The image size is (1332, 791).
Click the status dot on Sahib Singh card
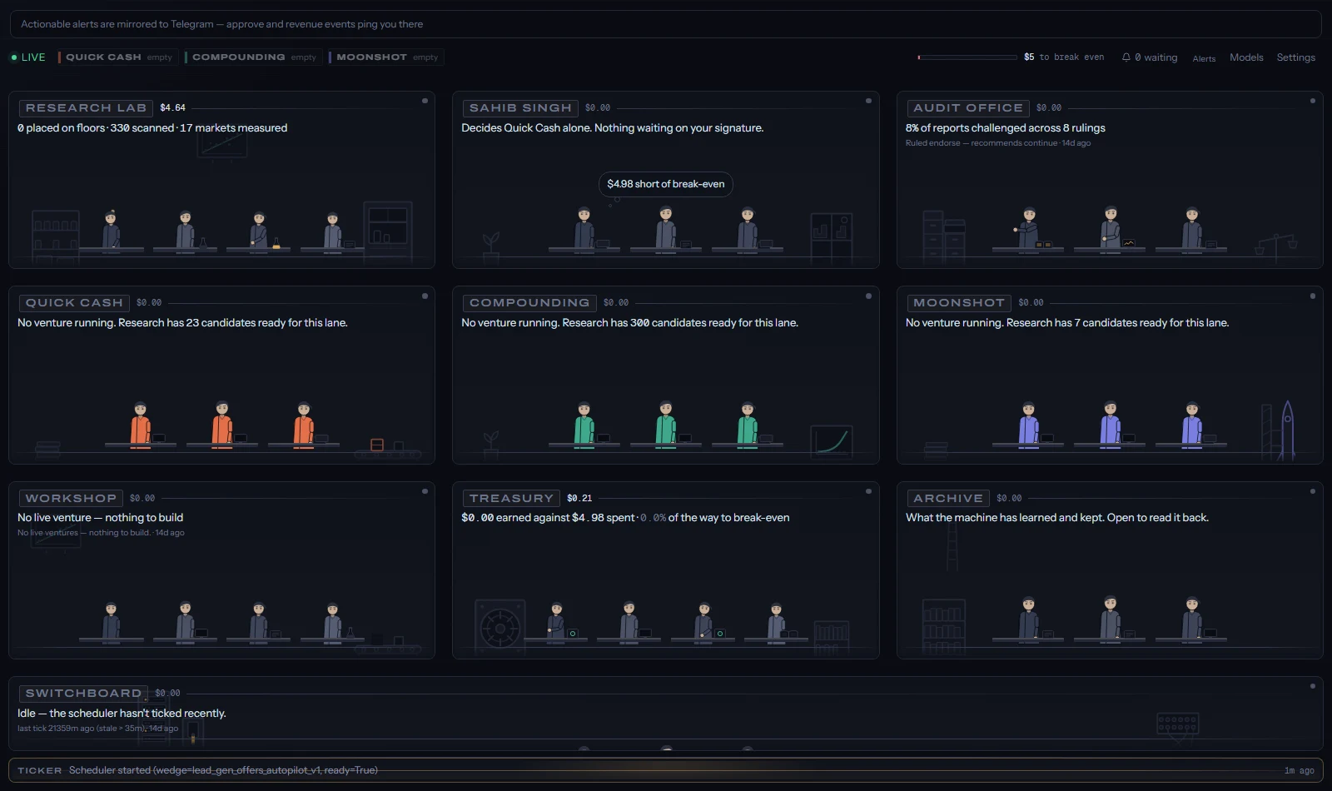click(x=868, y=101)
